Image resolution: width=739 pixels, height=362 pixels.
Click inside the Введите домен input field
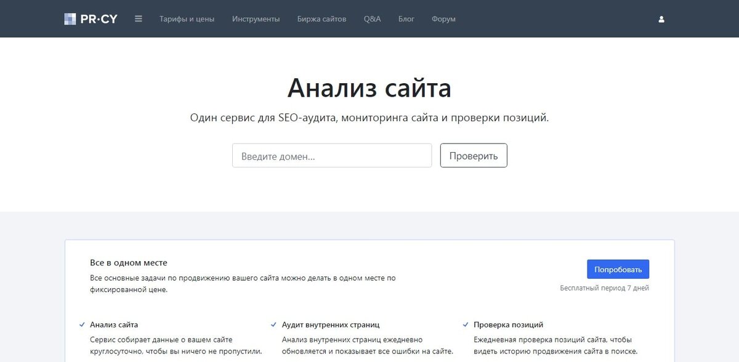[331, 155]
